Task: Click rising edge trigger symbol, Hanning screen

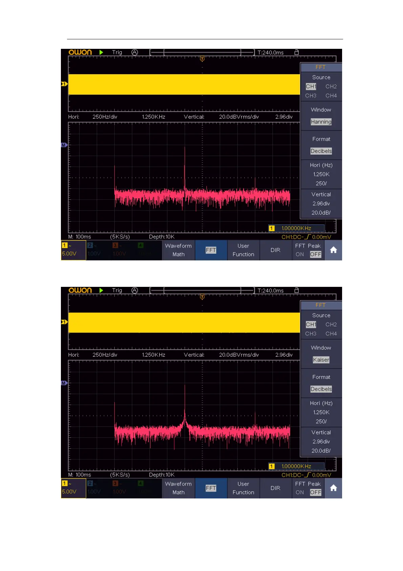Action: click(307, 237)
